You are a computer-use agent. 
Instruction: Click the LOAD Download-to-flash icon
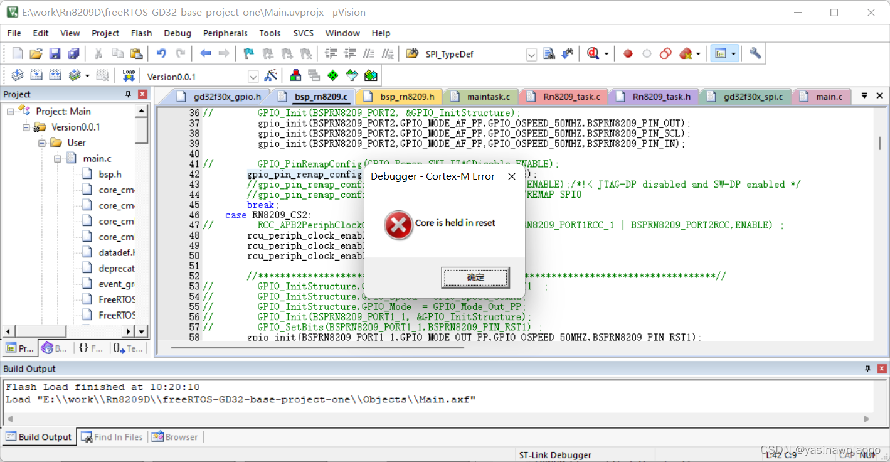point(129,76)
